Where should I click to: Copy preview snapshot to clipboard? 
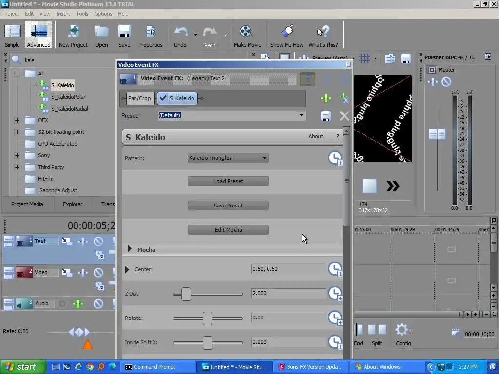click(x=390, y=58)
